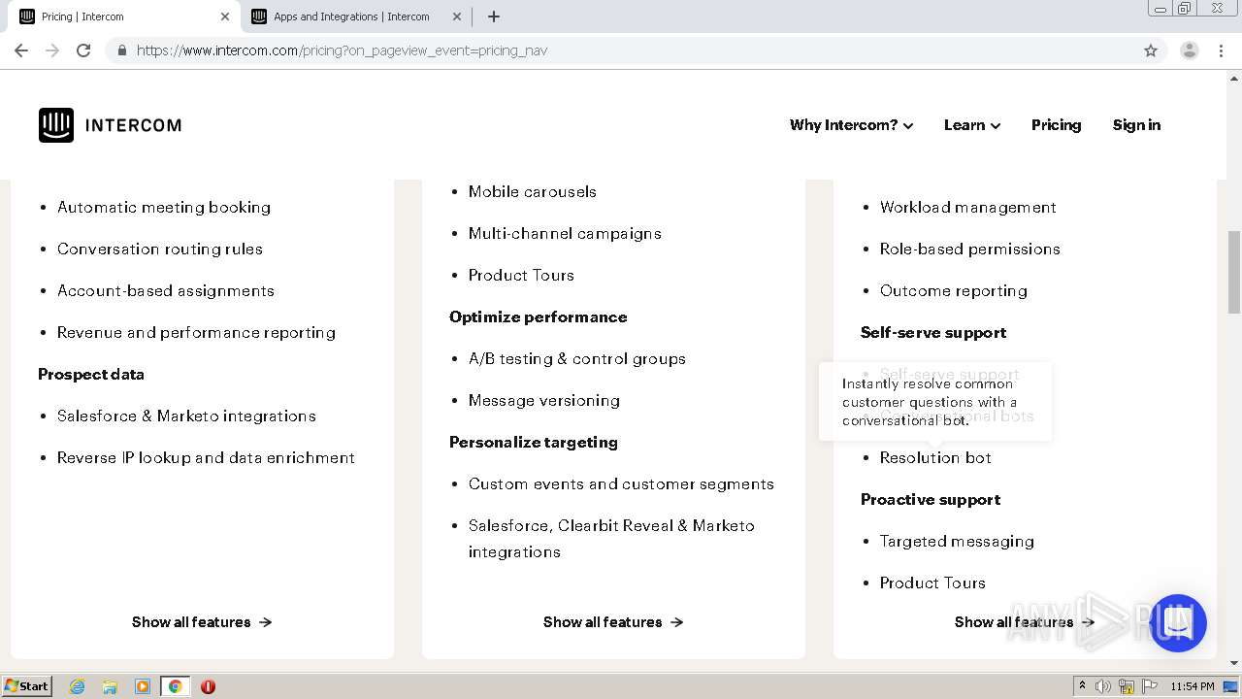Go back with browser back arrow
This screenshot has width=1242, height=699.
tap(21, 50)
